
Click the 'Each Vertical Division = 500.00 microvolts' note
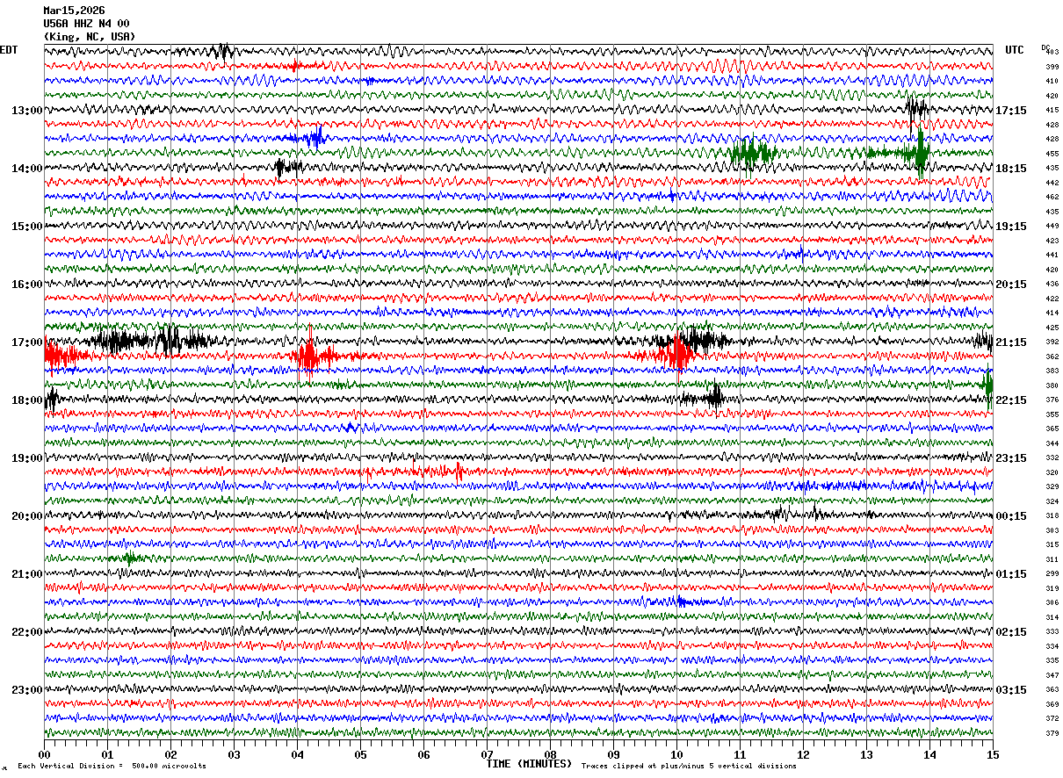coord(112,766)
